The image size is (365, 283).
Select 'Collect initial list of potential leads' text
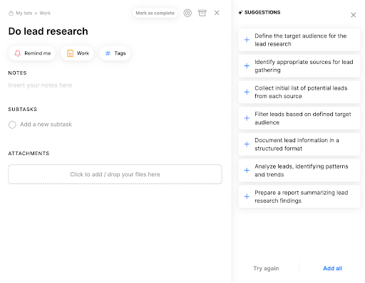(301, 92)
